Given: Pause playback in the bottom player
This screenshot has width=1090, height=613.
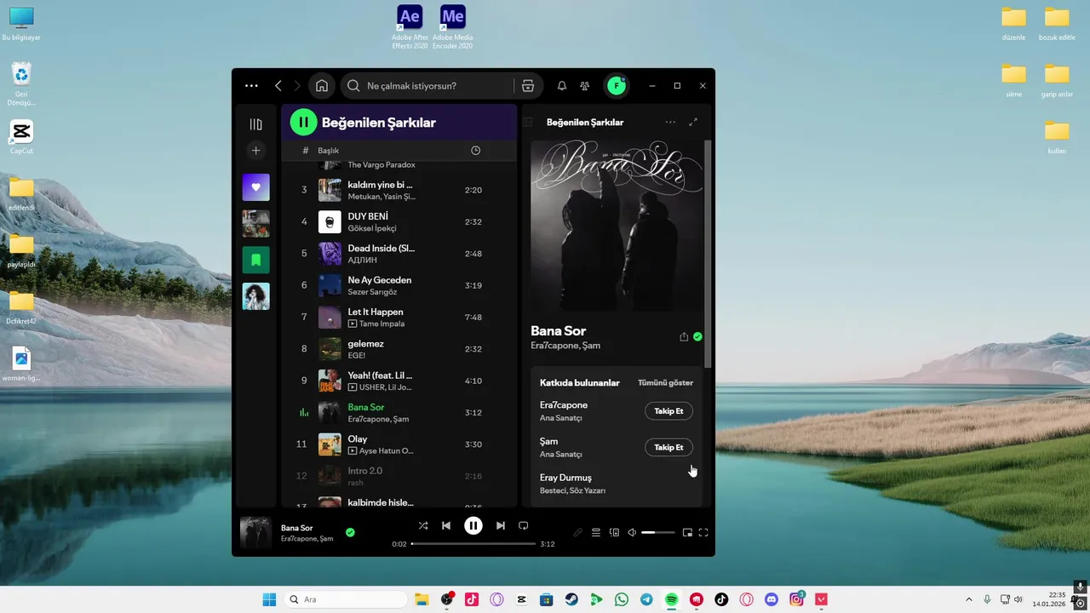Looking at the screenshot, I should coord(473,526).
